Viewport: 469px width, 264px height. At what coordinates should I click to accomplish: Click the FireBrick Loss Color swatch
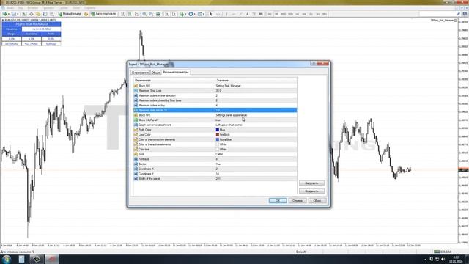point(218,135)
